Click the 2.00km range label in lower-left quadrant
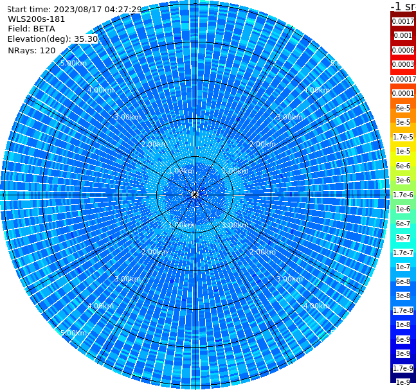The image size is (416, 390). pyautogui.click(x=154, y=252)
